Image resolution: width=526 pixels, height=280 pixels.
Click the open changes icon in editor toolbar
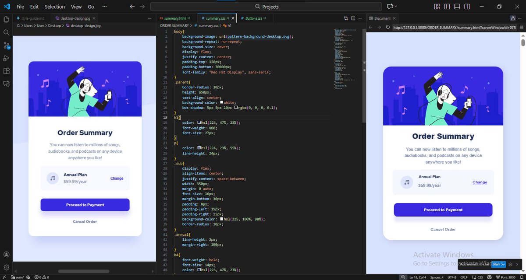tap(346, 18)
